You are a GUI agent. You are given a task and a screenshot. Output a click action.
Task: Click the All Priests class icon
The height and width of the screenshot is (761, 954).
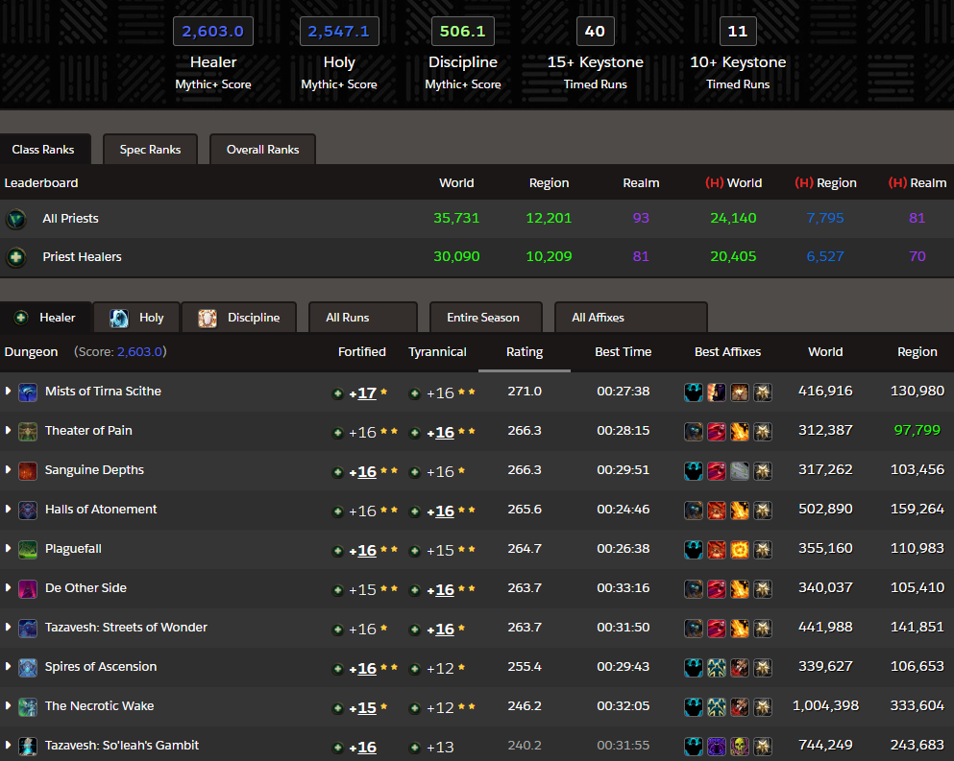(16, 219)
